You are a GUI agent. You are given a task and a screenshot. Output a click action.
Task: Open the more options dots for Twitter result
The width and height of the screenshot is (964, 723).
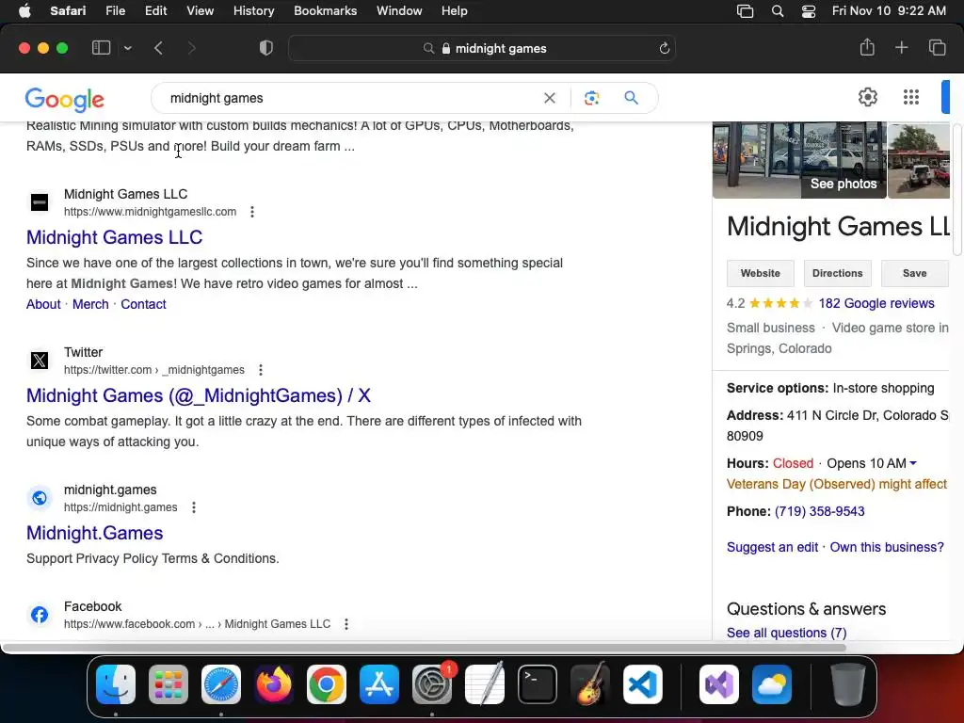click(261, 369)
